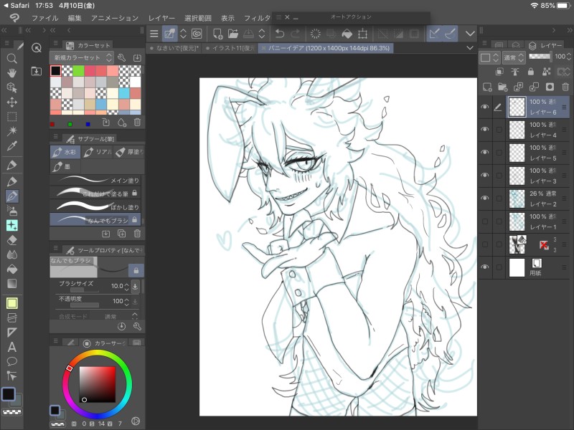This screenshot has height=430, width=574.
Task: Expand the canvas tabs list chevron
Action: [x=470, y=48]
